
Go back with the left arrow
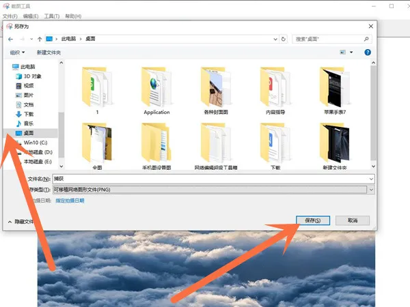click(x=10, y=39)
